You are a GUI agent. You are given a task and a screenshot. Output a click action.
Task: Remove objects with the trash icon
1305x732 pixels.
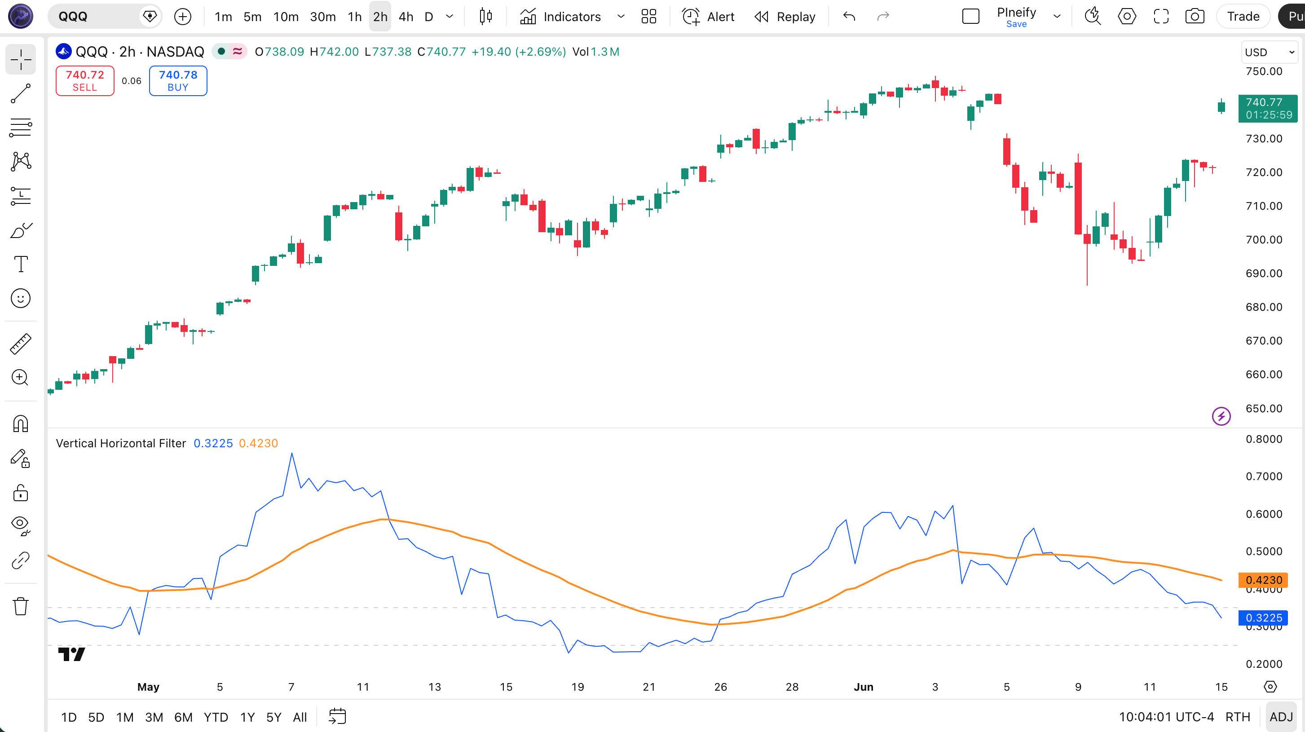click(x=21, y=606)
